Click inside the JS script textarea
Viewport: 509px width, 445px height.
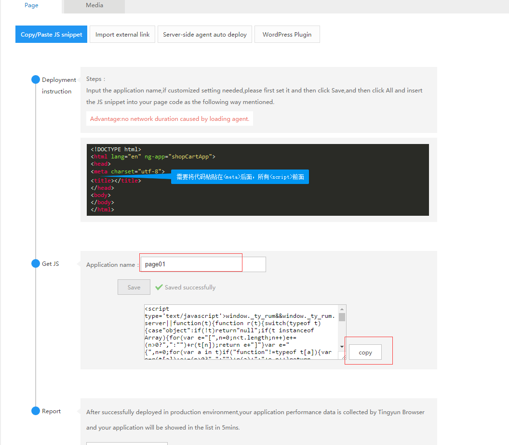pyautogui.click(x=241, y=332)
